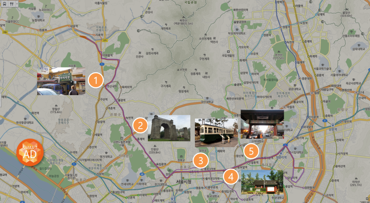Viewport: 370px width, 203px height.
Task: Click the 회기역 station label
Action: [x=300, y=138]
